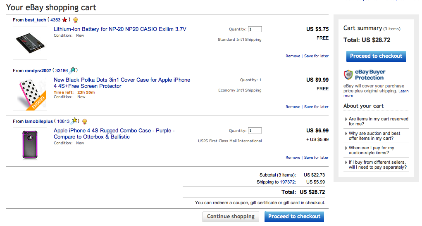Click the top-rated seller badge for lamobileplus

point(85,121)
